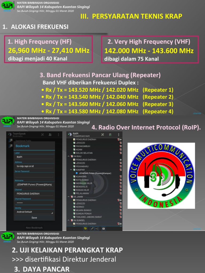Click the voice badge beside BENGKALIS

[121, 187]
